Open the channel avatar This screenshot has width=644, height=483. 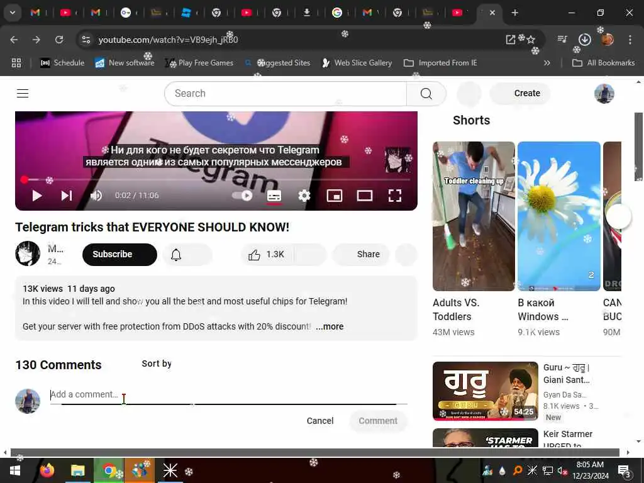28,253
